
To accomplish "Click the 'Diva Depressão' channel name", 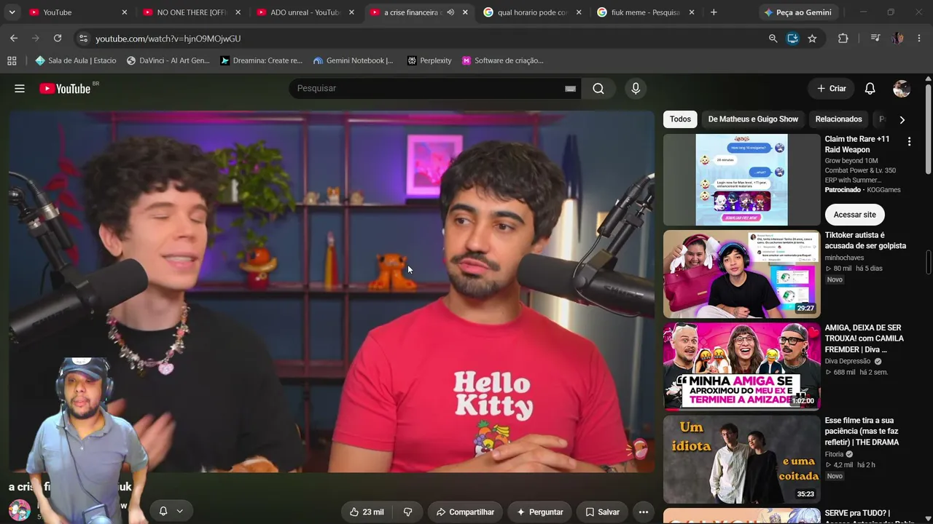I will point(848,361).
